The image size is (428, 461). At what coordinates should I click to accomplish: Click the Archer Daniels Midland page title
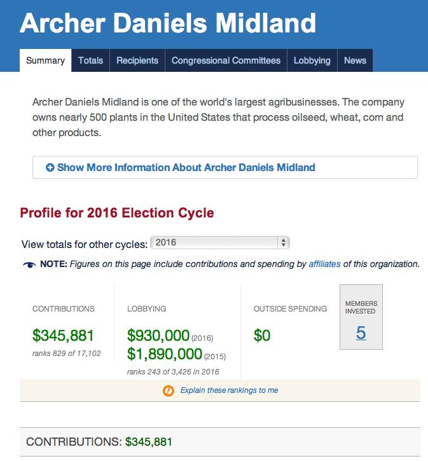[168, 23]
